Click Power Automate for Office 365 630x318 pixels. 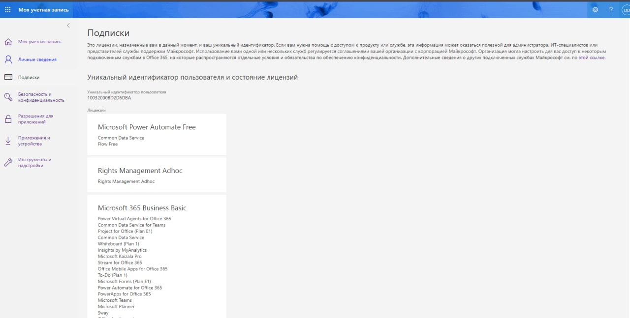130,288
